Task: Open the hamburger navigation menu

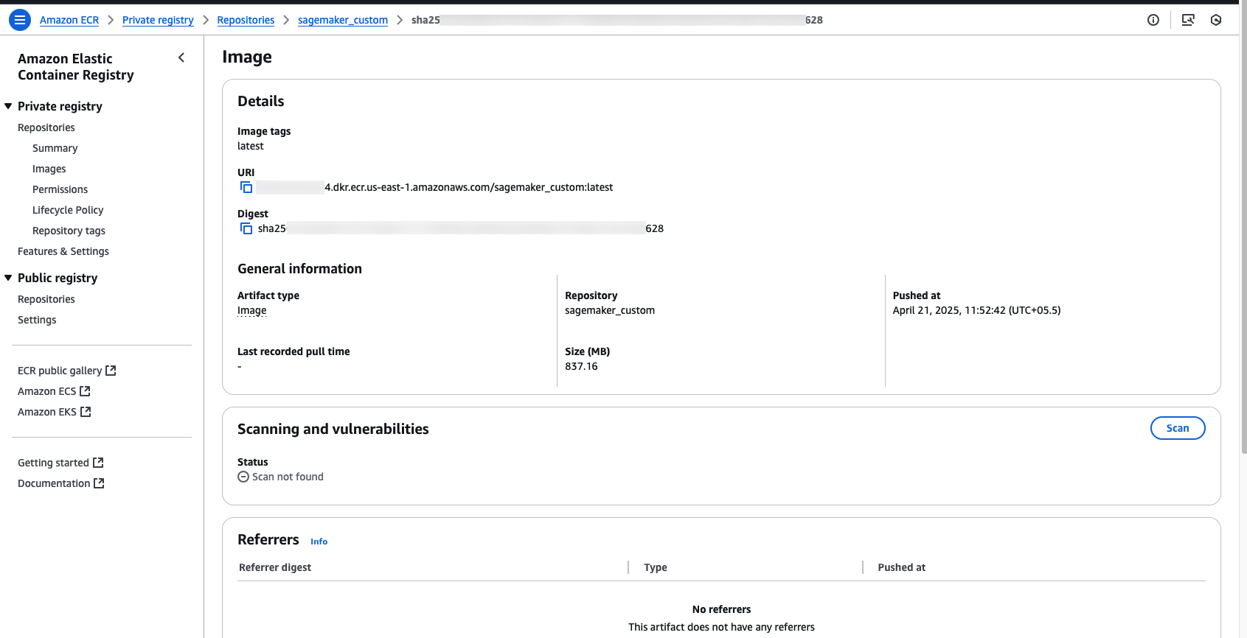Action: click(20, 20)
